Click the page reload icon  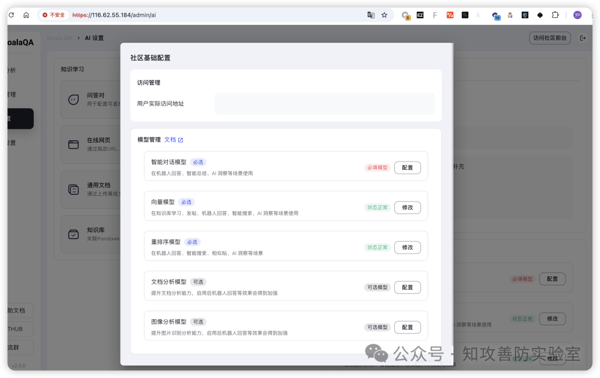coord(11,15)
